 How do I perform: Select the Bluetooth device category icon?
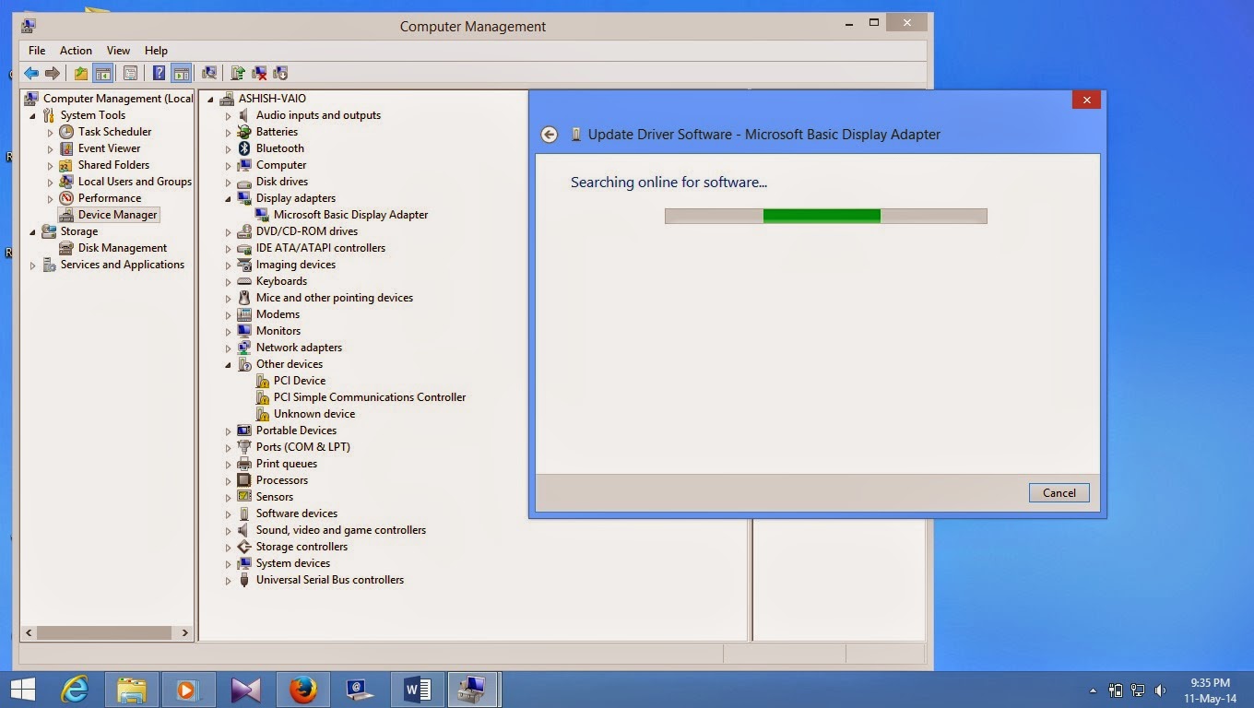pos(244,148)
